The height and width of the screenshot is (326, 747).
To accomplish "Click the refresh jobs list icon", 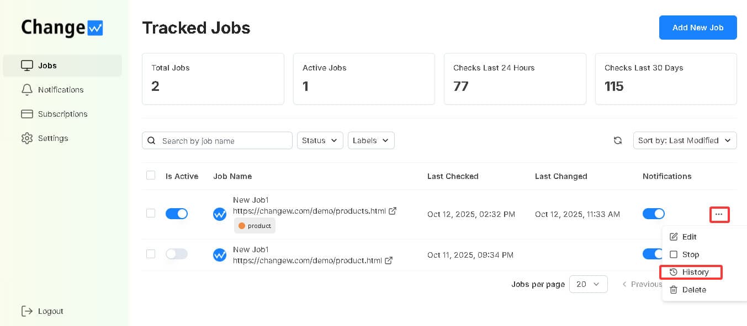I will 618,140.
